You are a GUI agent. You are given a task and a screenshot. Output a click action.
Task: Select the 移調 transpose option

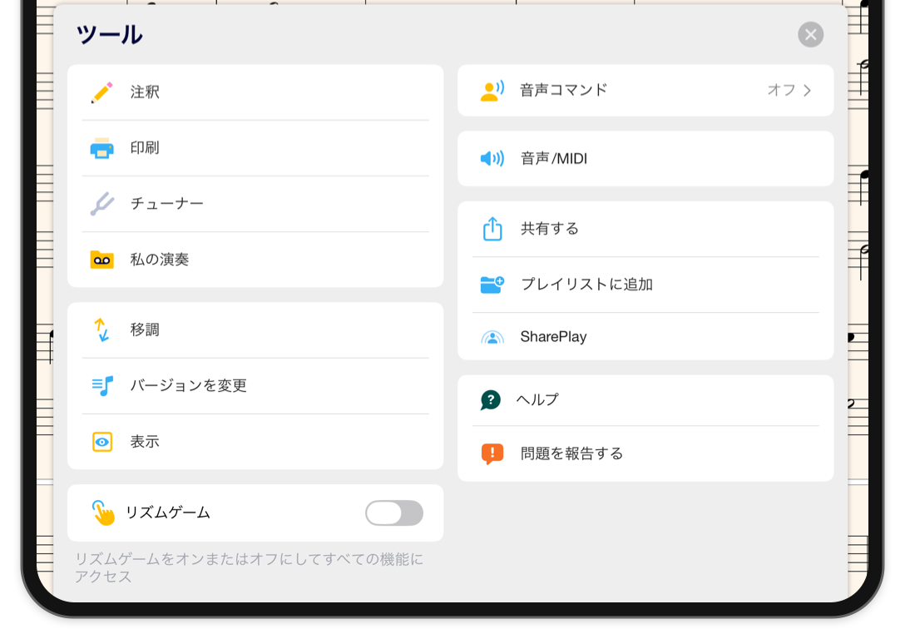point(255,329)
